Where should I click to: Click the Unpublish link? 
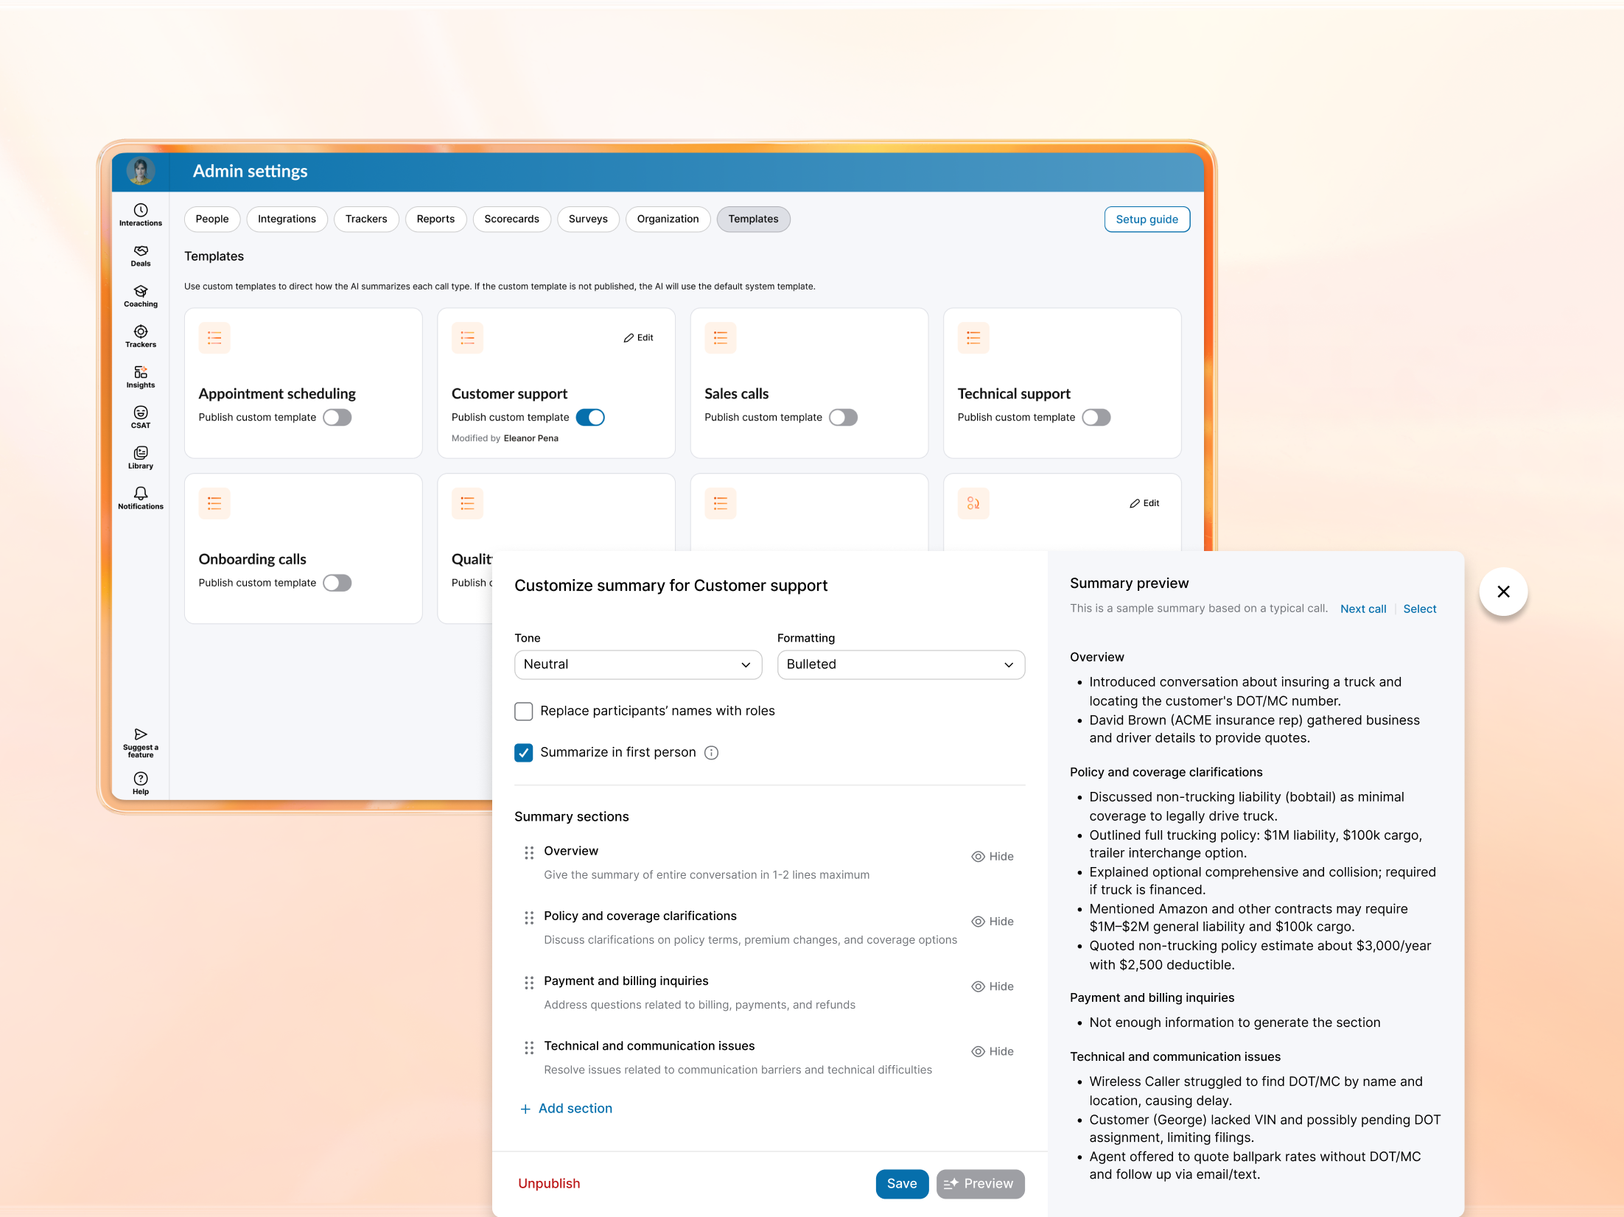click(x=549, y=1183)
